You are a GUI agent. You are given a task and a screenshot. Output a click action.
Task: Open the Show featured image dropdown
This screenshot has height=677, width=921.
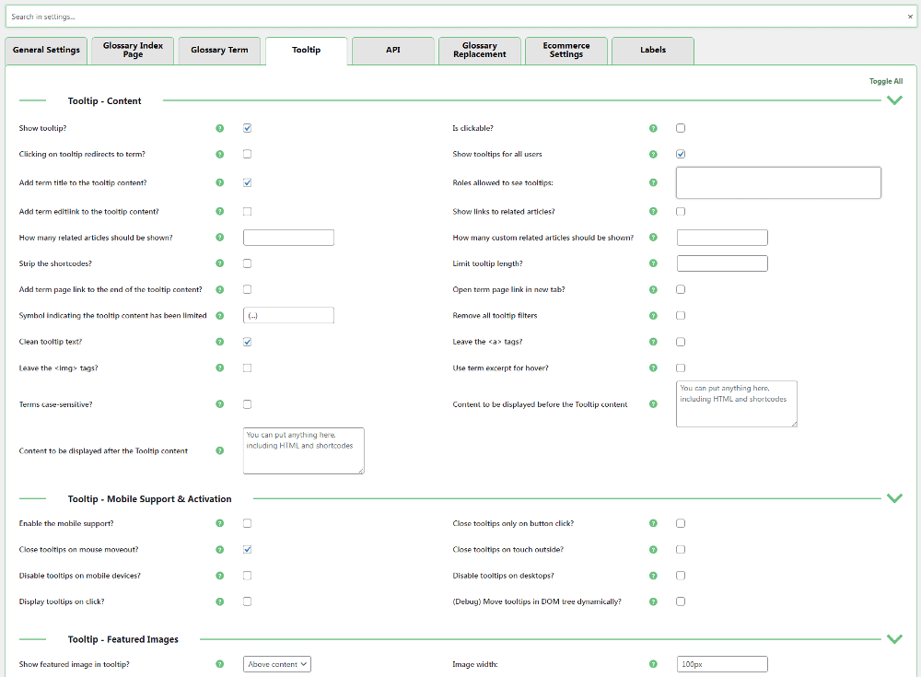click(277, 664)
